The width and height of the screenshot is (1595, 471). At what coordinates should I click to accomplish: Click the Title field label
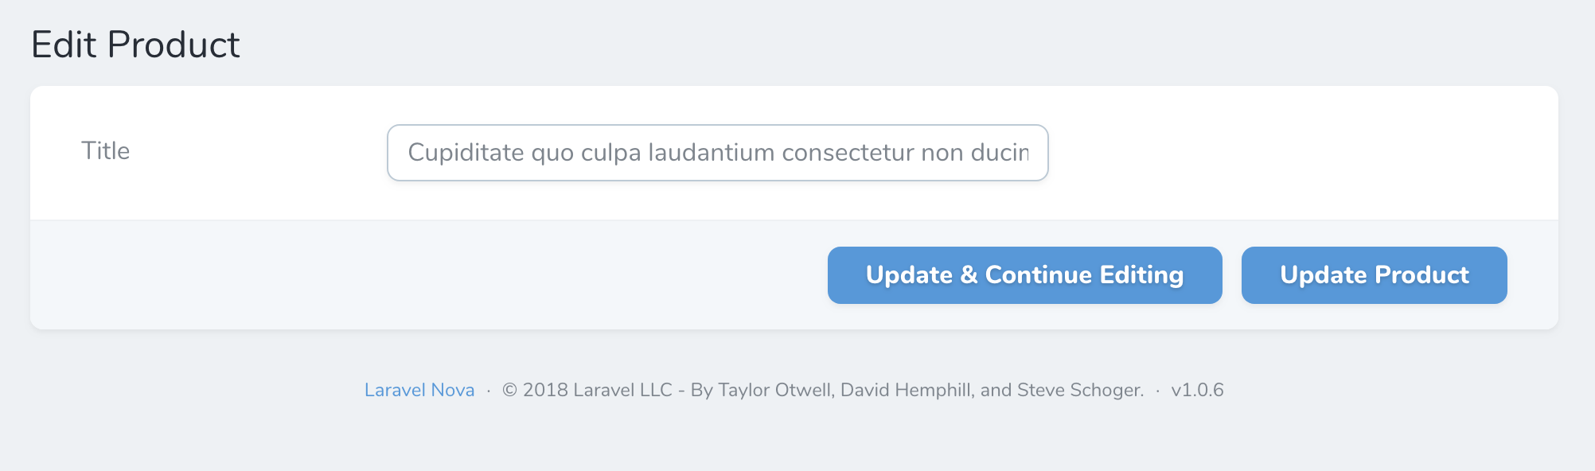point(106,151)
